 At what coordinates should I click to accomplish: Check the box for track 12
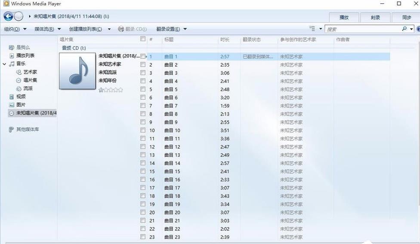(143, 146)
